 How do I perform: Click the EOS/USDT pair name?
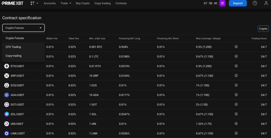click(x=17, y=85)
